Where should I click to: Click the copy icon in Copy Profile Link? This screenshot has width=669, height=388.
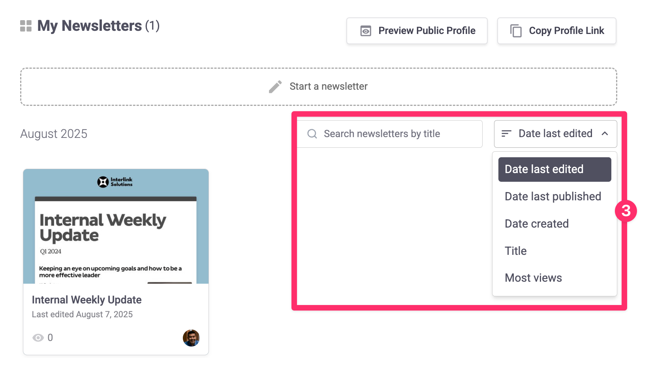[516, 31]
